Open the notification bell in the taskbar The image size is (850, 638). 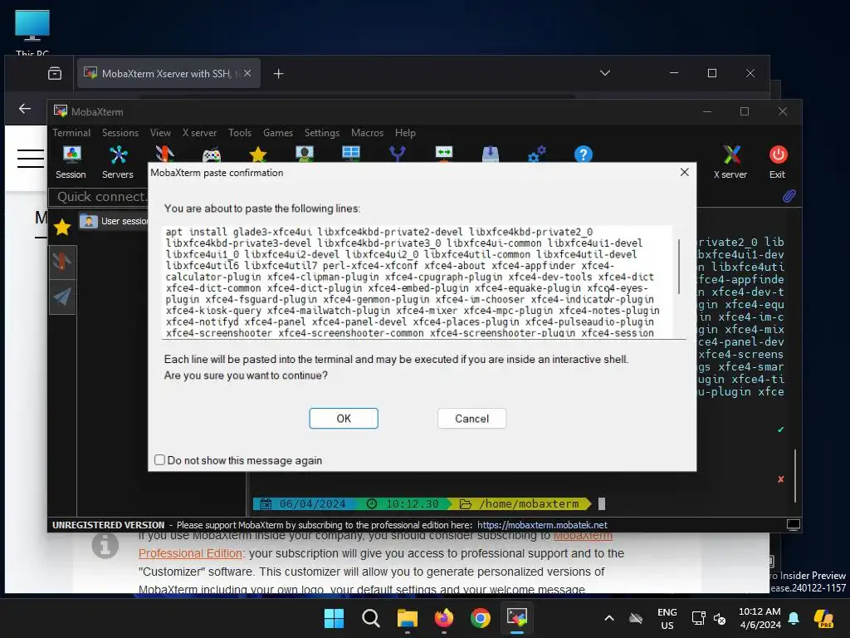click(x=794, y=618)
